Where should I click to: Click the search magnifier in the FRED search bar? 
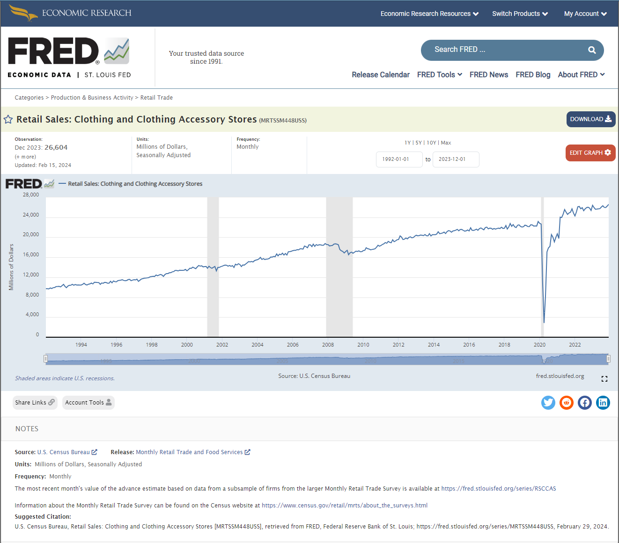(x=591, y=50)
